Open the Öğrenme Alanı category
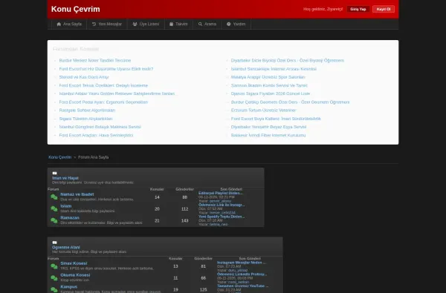Screen dimensions: 446x293 (66, 247)
